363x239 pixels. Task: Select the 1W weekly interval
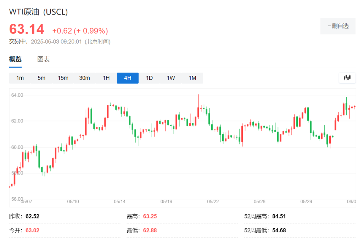(171, 78)
